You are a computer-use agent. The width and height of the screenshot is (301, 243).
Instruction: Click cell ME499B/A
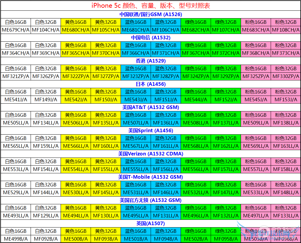16,239
